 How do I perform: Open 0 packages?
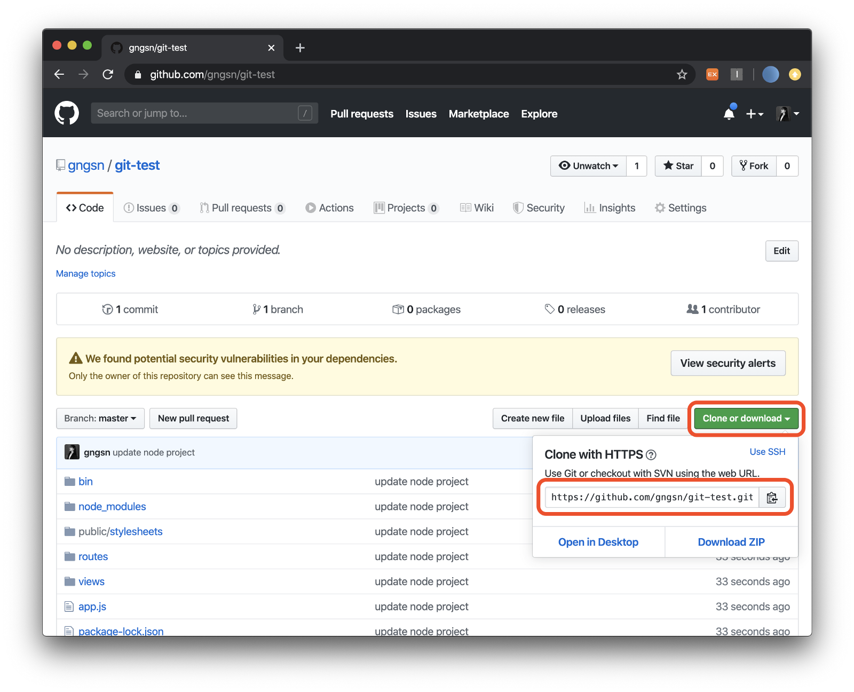point(426,309)
